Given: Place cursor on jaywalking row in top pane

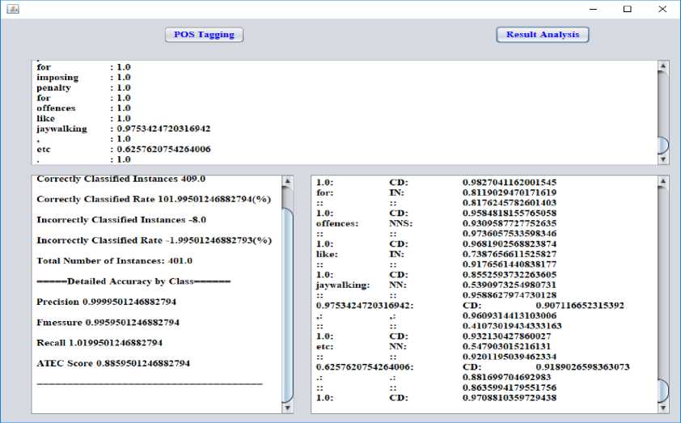Looking at the screenshot, I should tap(123, 129).
